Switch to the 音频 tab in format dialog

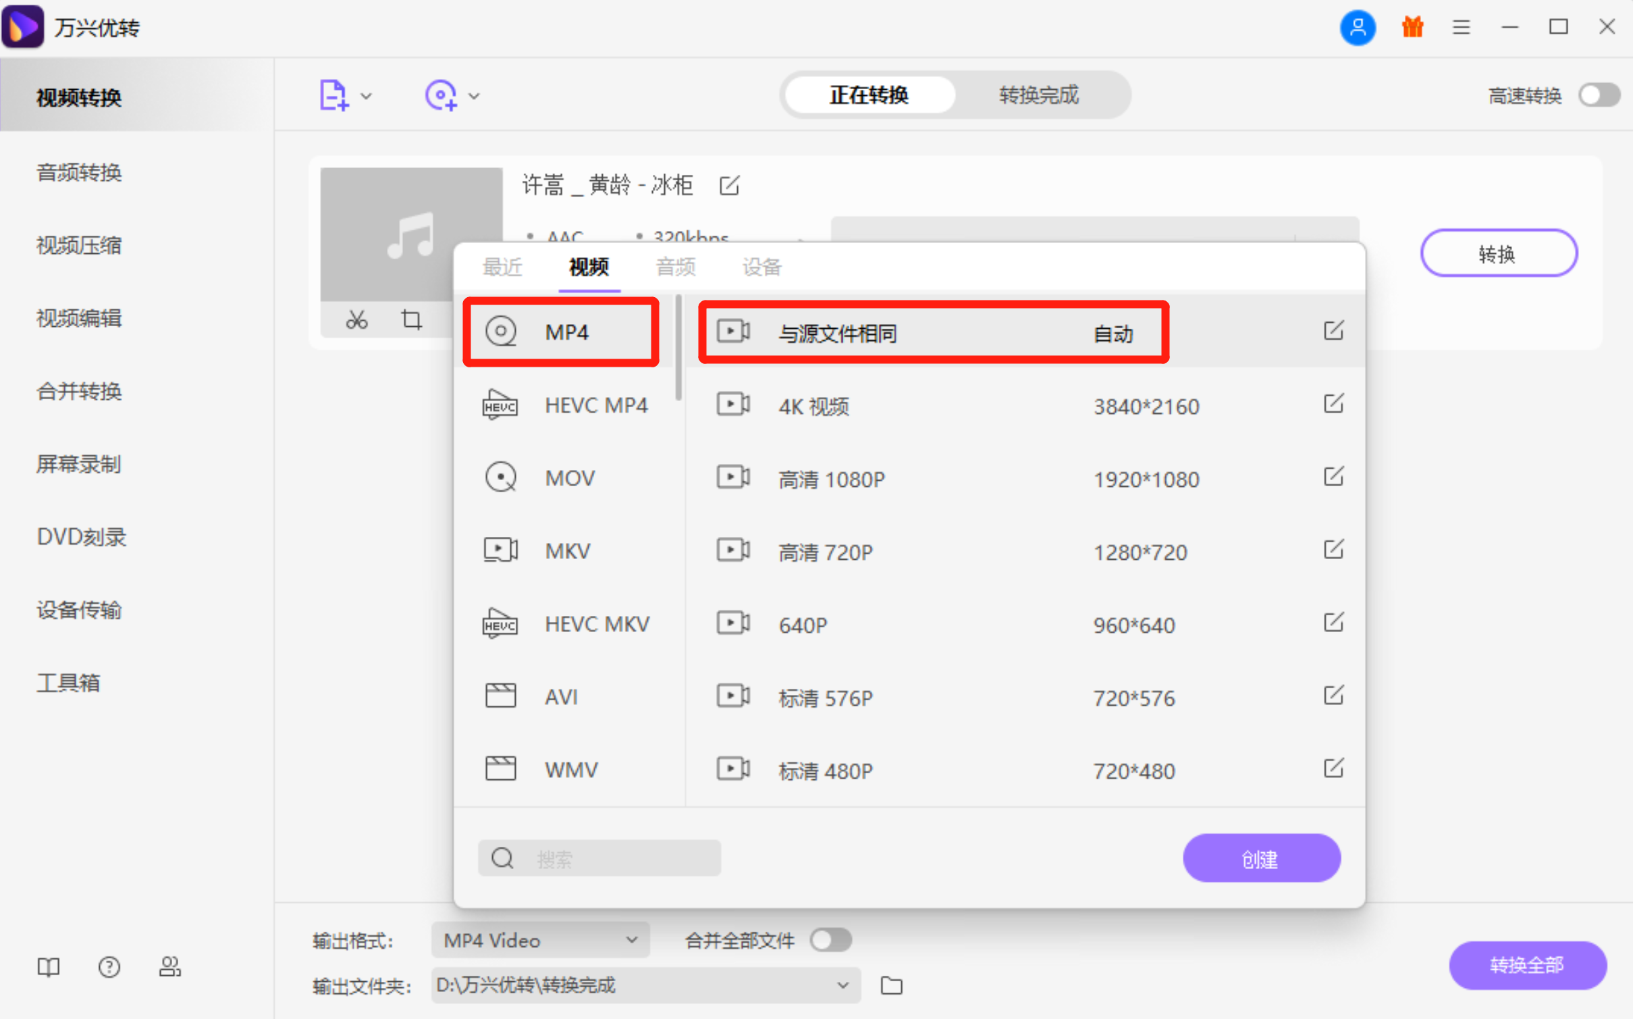tap(674, 267)
